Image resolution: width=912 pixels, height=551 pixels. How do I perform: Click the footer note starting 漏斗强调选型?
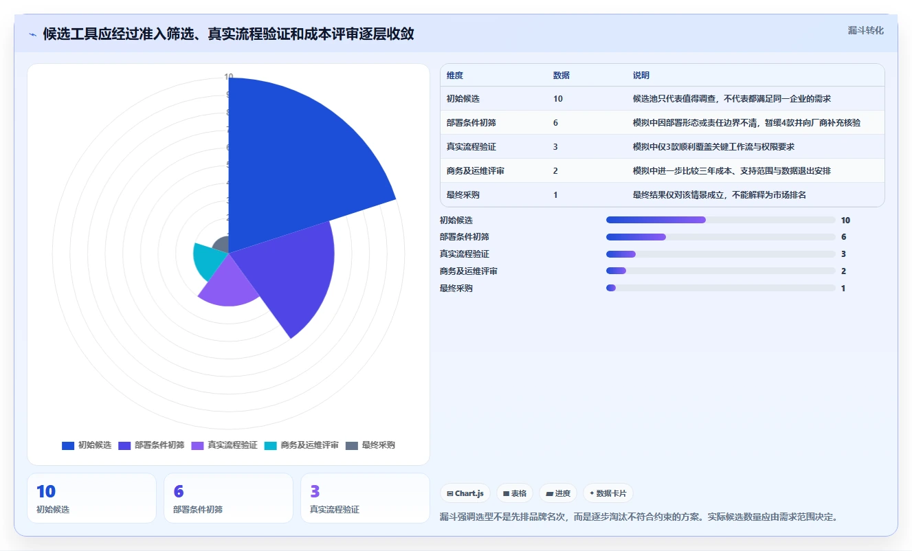coord(639,517)
